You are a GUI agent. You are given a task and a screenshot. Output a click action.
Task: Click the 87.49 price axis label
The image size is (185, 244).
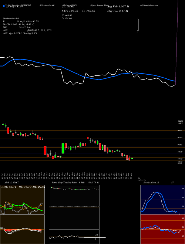(x=180, y=152)
